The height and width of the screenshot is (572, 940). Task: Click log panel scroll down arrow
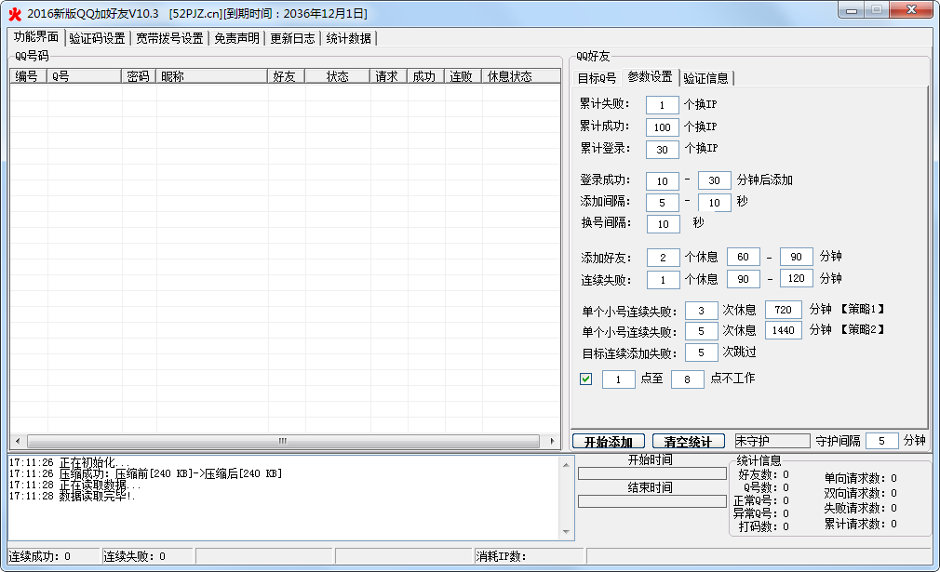(565, 533)
